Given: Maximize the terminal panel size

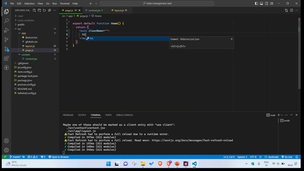Looking at the screenshot, I should pyautogui.click(x=291, y=115).
